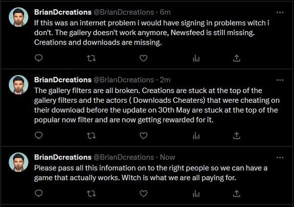Open more options on the 6m tweet

pos(279,11)
